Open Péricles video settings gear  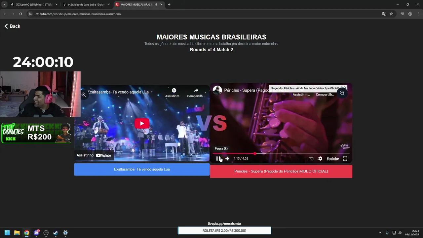point(320,159)
